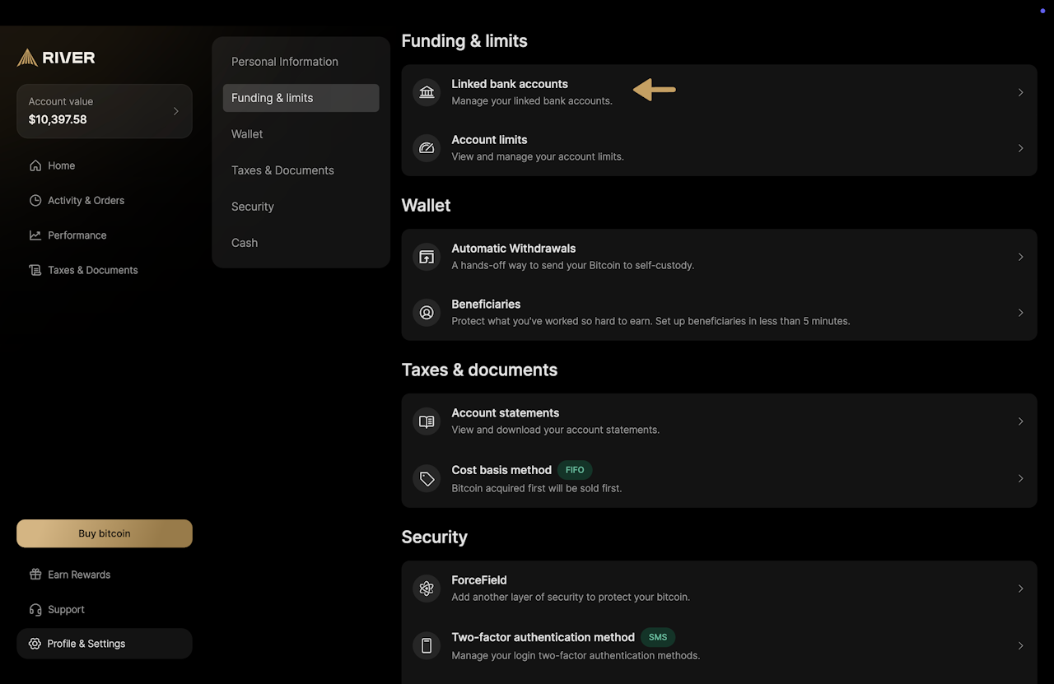The height and width of the screenshot is (684, 1054).
Task: Expand Cost basis method row chevron
Action: tap(1020, 478)
